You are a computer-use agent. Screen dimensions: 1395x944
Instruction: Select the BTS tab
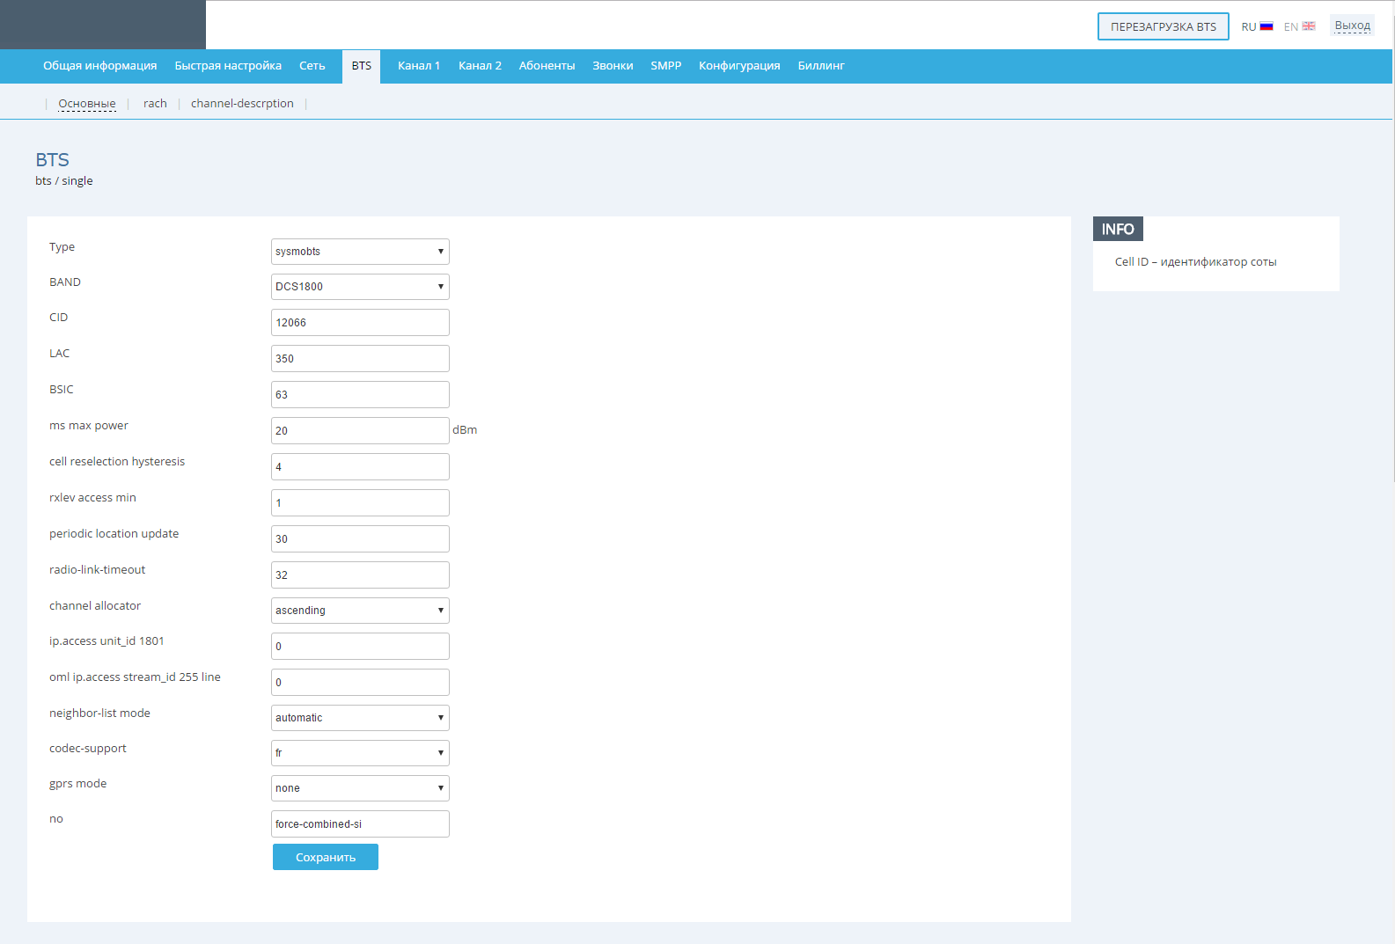(362, 66)
